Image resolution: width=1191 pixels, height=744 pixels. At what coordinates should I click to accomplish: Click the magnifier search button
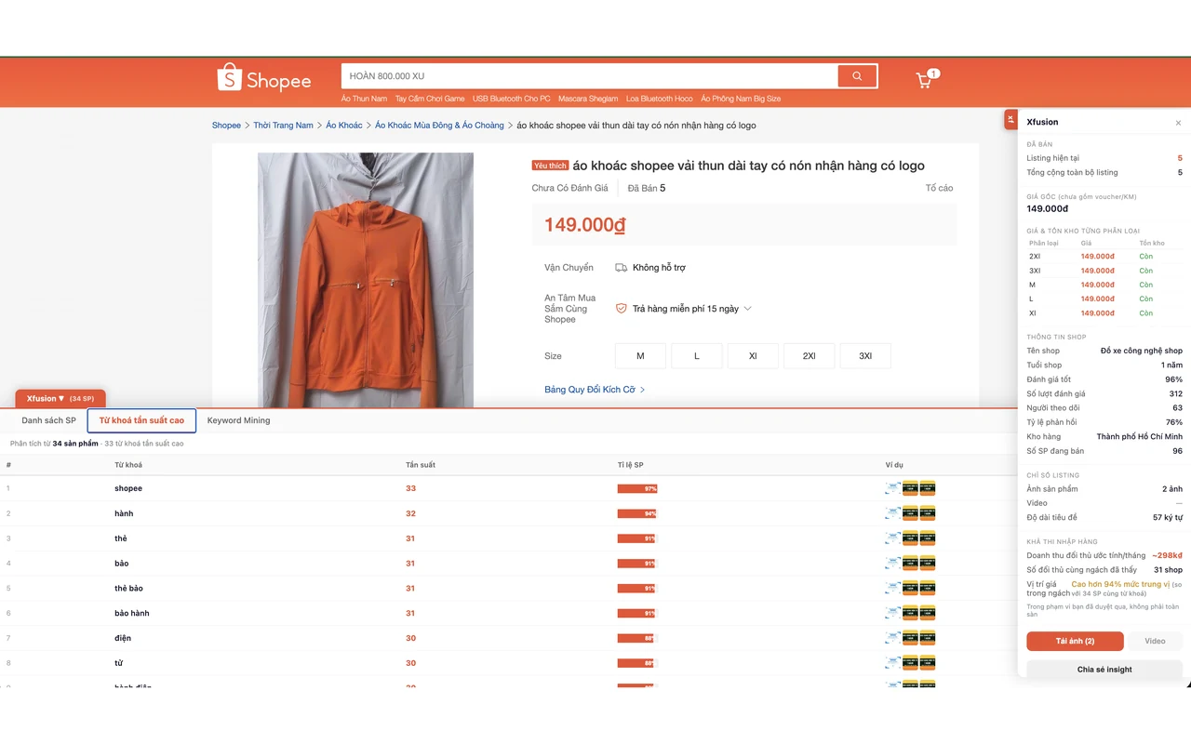pos(857,76)
